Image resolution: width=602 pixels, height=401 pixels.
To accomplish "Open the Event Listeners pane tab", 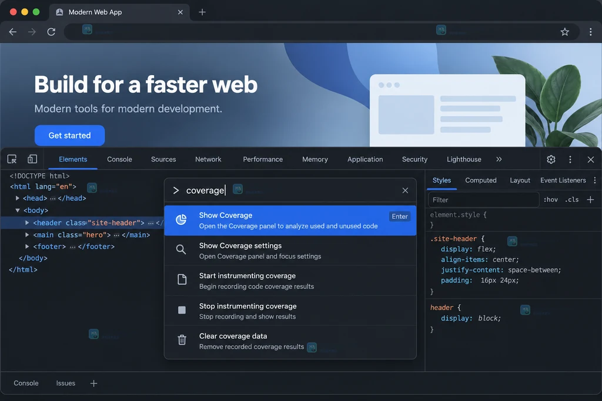I will 563,180.
